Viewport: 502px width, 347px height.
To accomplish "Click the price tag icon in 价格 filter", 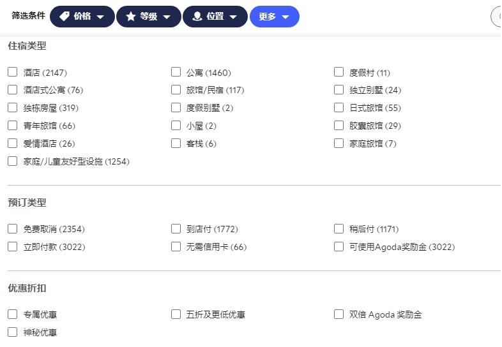I will pyautogui.click(x=65, y=17).
